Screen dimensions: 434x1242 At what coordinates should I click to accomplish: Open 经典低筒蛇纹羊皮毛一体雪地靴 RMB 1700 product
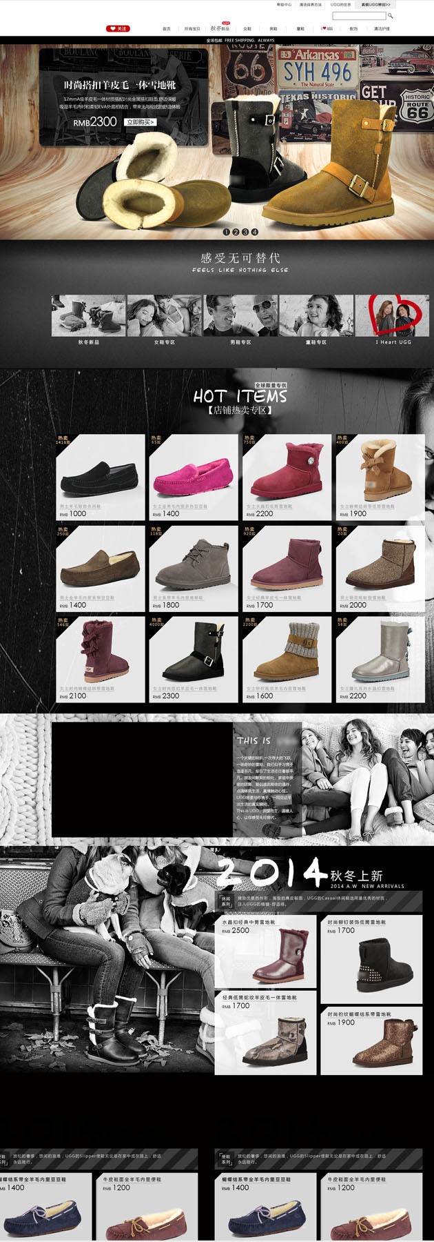266,1033
